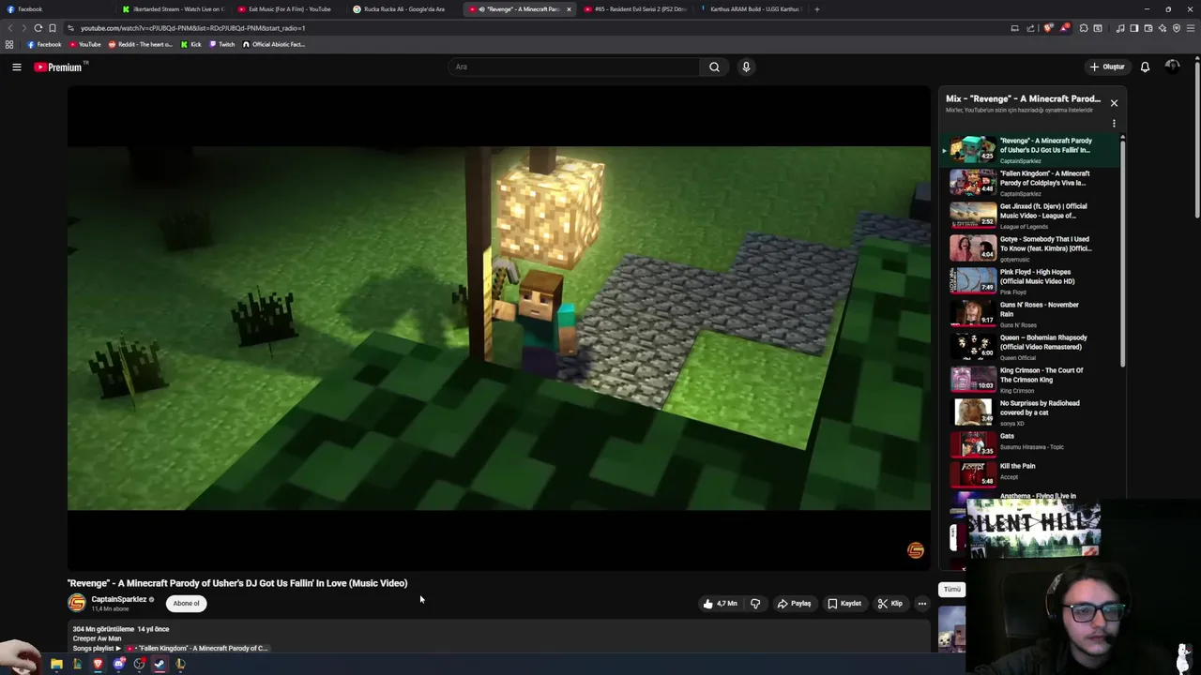Reload the page in browser toolbar
1201x675 pixels.
click(38, 28)
